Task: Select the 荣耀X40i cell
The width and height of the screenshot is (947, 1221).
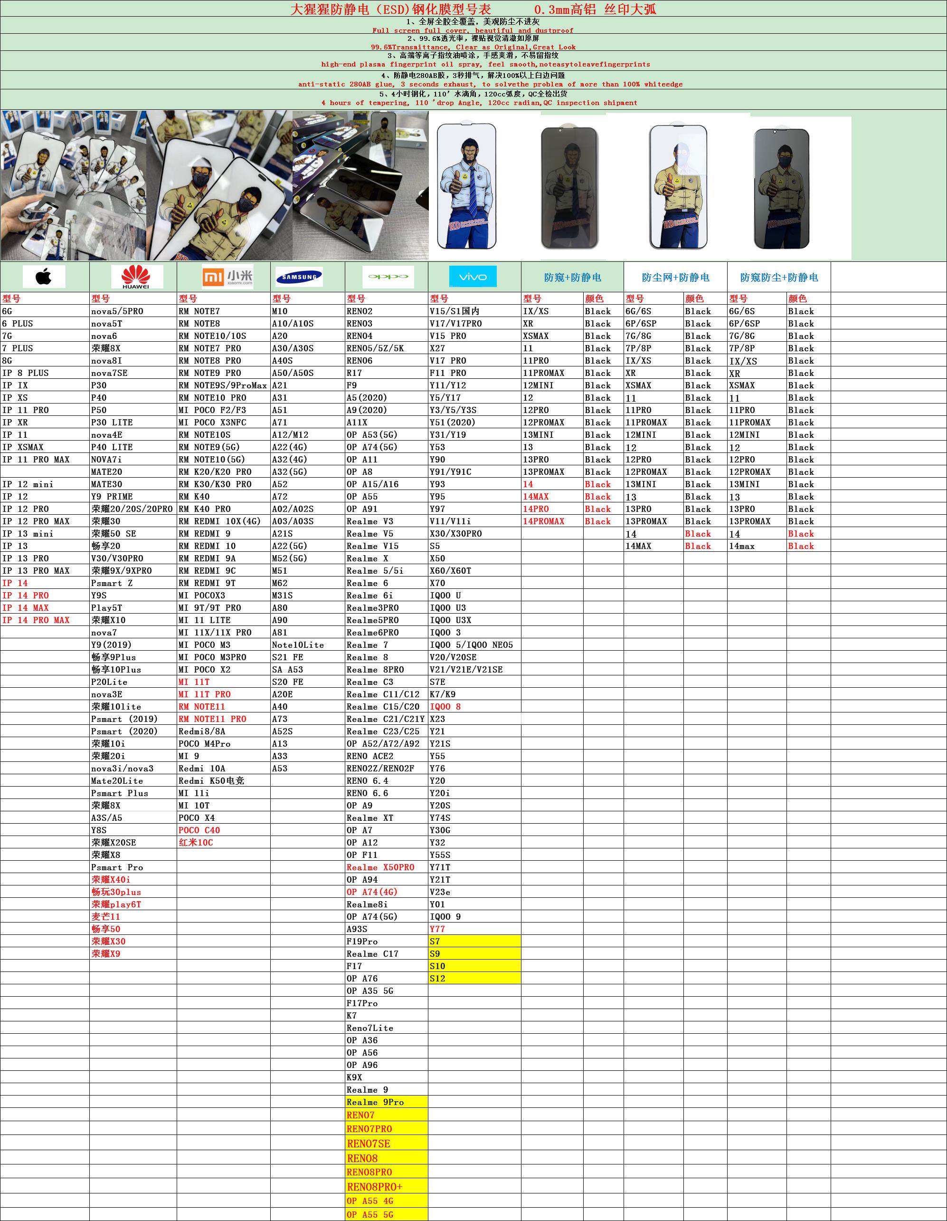Action: point(111,880)
